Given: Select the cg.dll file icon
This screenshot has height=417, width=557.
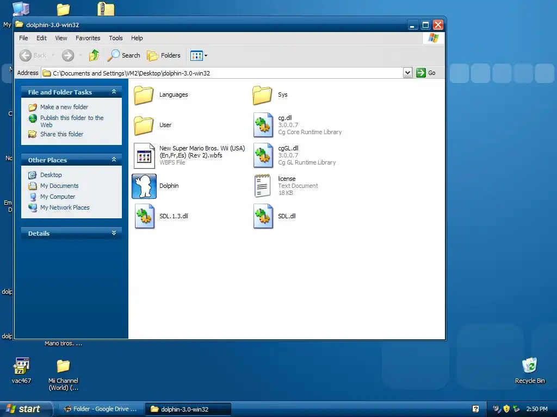Looking at the screenshot, I should [x=263, y=125].
